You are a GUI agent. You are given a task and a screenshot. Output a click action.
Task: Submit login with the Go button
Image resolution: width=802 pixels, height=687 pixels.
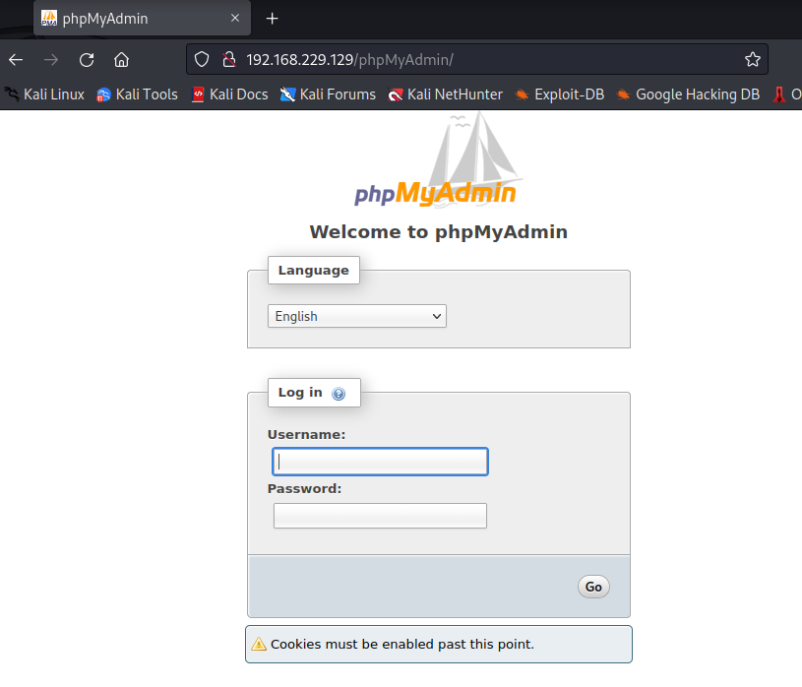[593, 587]
